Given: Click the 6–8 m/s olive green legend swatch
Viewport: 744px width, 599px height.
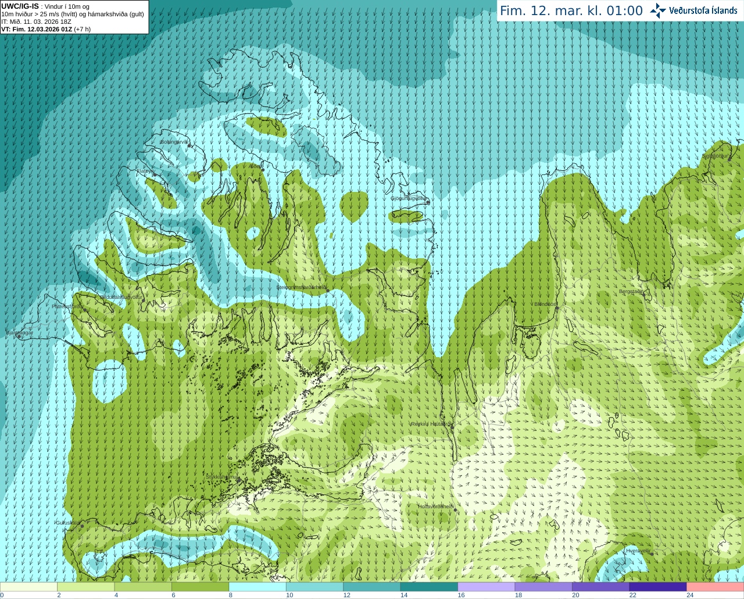Looking at the screenshot, I should click(201, 587).
